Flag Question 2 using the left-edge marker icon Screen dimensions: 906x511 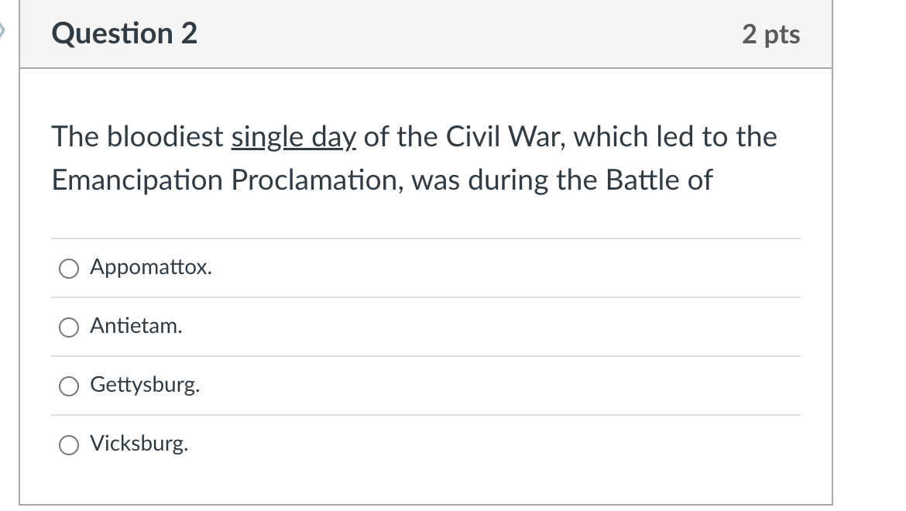[2, 30]
